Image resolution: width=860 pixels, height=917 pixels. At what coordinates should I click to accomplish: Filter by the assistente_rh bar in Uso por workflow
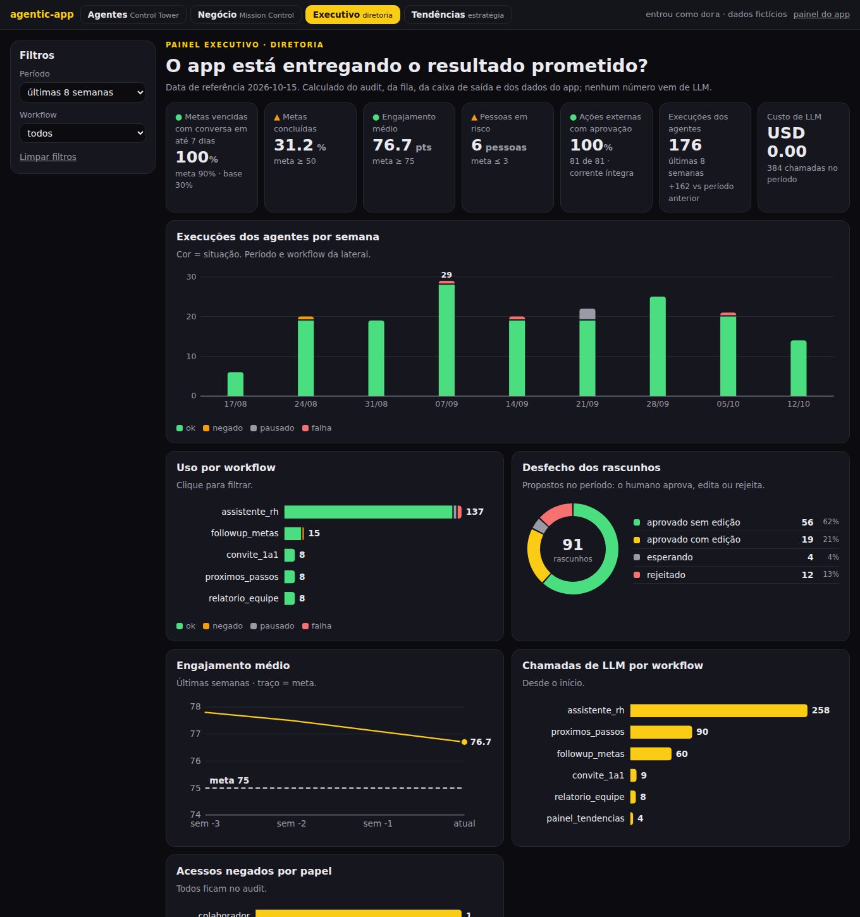pos(373,512)
